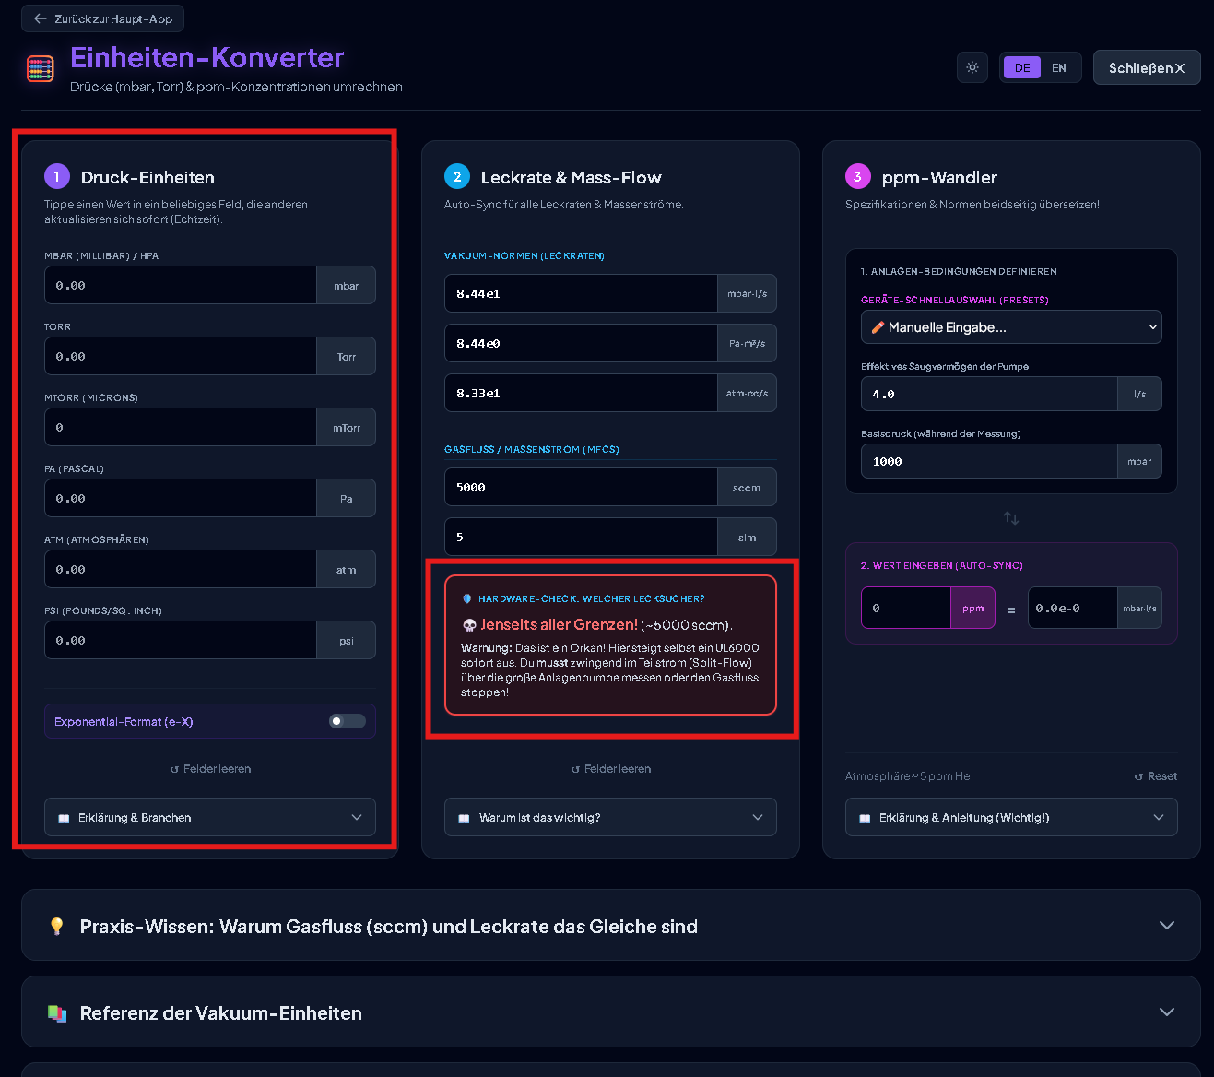
Task: Focus the sccm gas flow field
Action: coord(581,487)
